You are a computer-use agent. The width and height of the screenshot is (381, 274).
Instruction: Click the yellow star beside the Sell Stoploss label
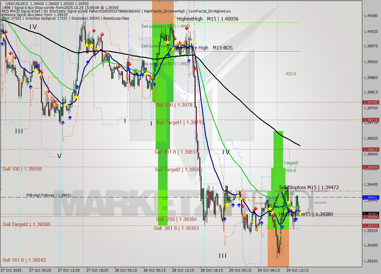point(289,201)
